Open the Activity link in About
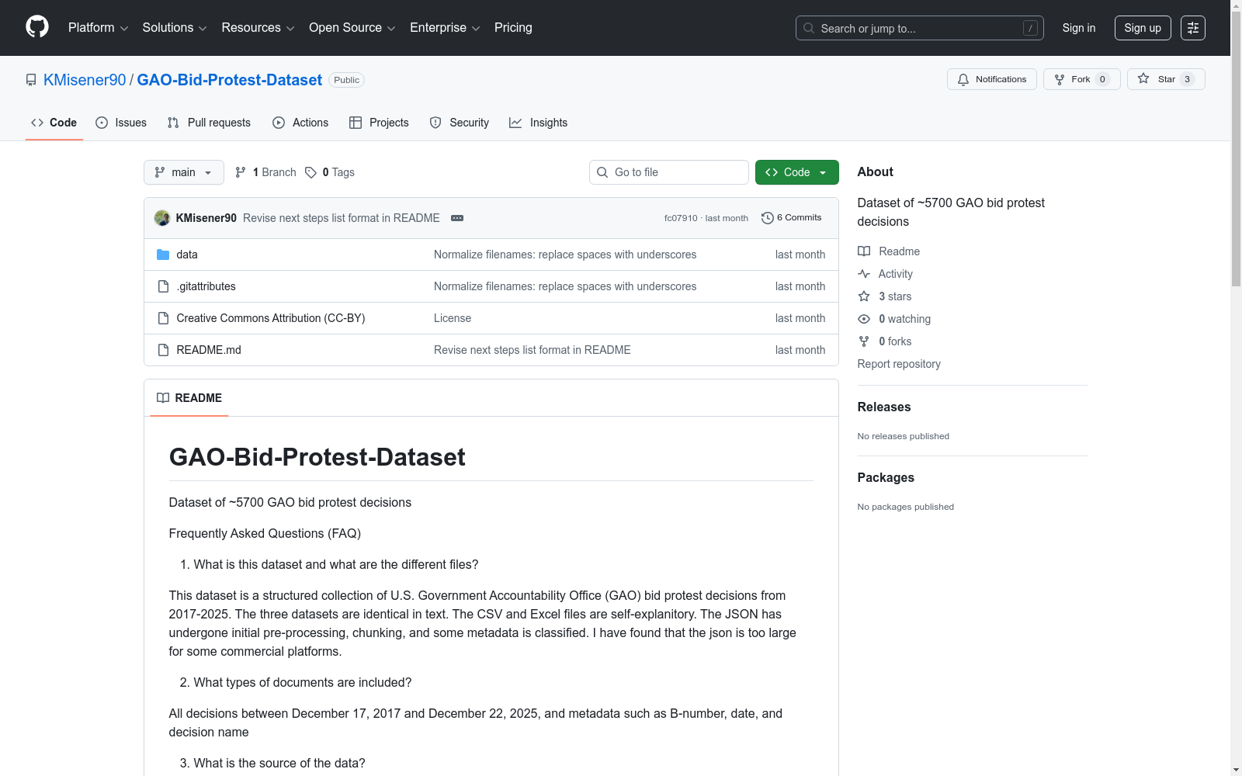1242x776 pixels. coord(885,274)
